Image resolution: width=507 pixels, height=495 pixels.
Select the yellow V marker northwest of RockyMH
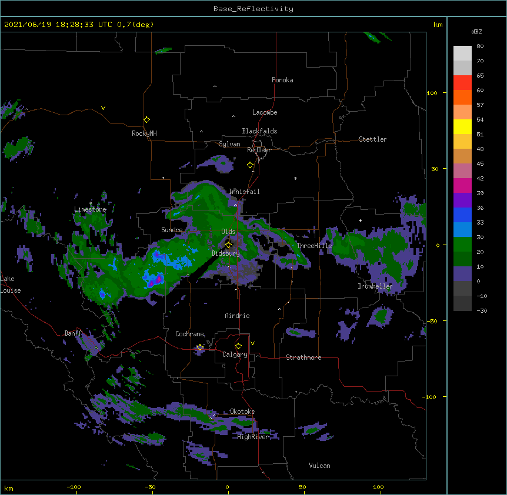103,108
